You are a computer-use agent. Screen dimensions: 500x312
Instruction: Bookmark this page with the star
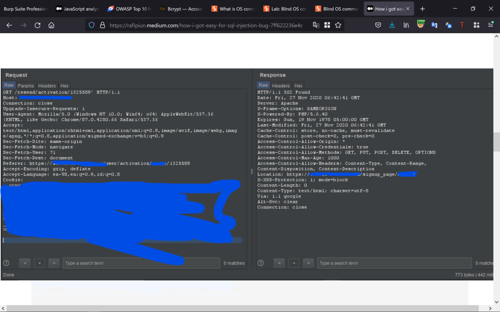[338, 25]
